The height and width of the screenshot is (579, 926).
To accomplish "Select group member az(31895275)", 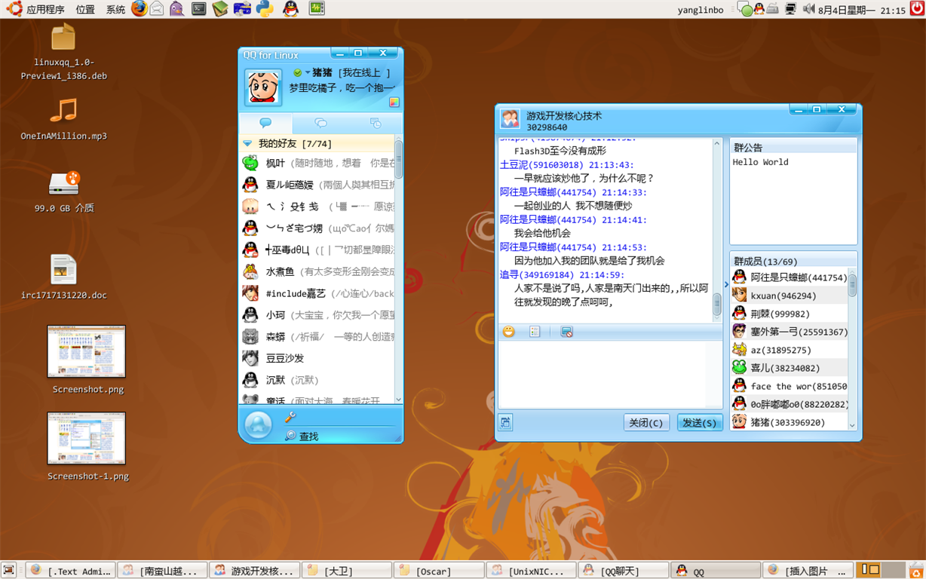I will (790, 350).
